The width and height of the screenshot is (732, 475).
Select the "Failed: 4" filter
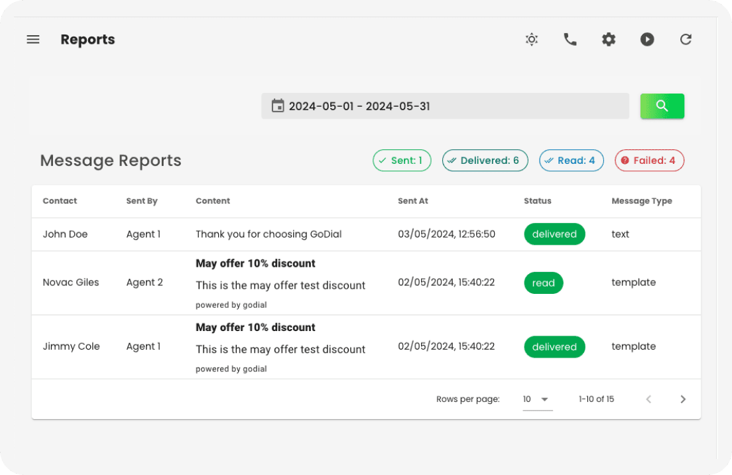coord(649,160)
